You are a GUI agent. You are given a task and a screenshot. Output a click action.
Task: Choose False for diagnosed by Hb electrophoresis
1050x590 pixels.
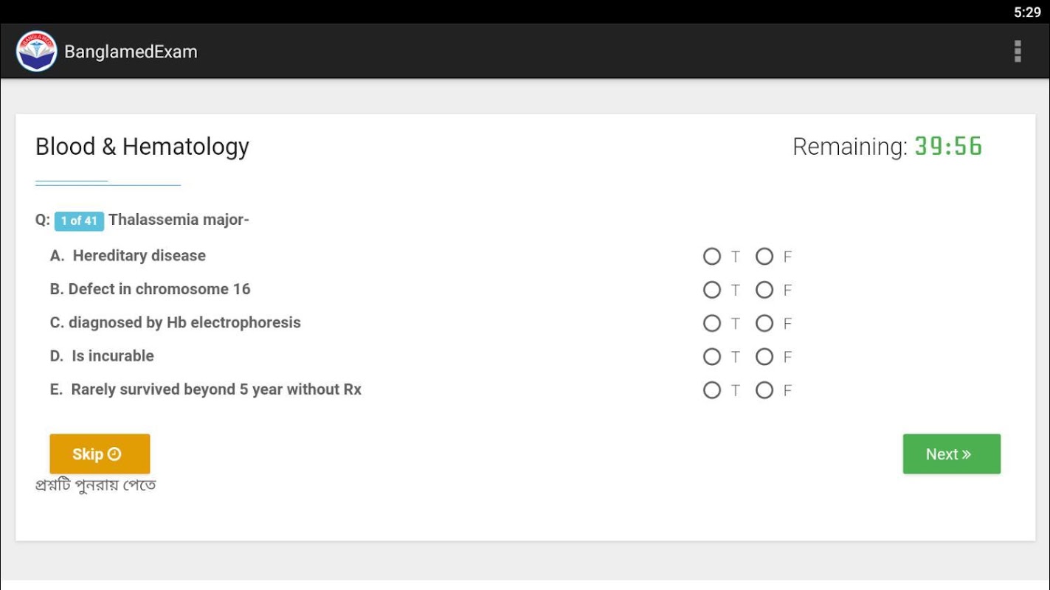764,323
